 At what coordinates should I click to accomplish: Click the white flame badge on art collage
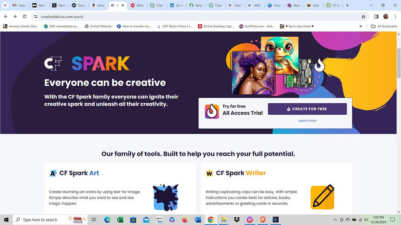pyautogui.click(x=319, y=66)
